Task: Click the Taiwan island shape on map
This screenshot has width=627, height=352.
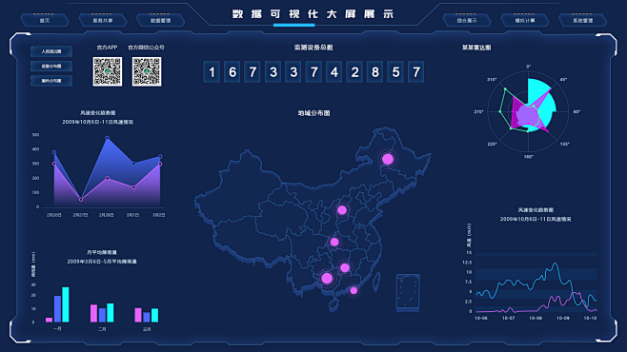Action: click(376, 283)
